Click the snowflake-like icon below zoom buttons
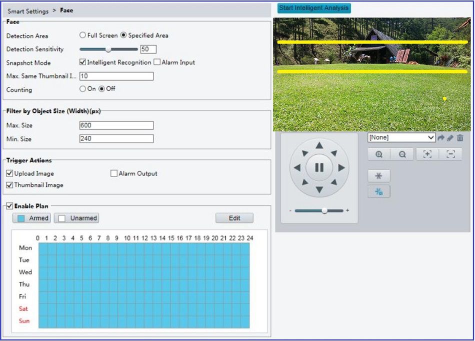The height and width of the screenshot is (341, 475). 379,176
